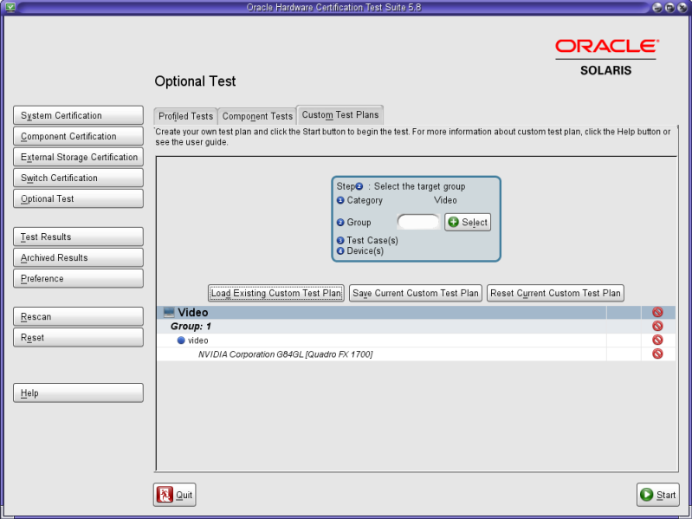Select the Custom Test Plans tab
This screenshot has height=519, width=692.
click(340, 114)
